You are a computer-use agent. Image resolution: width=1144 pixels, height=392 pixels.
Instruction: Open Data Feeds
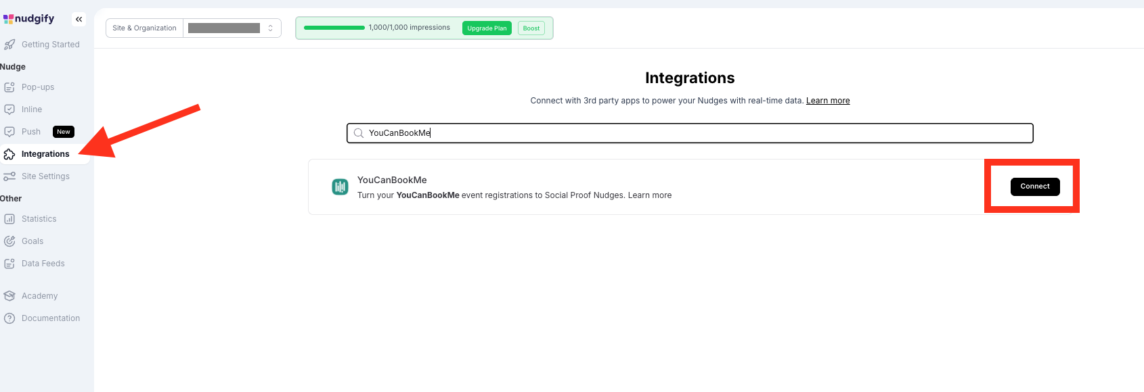tap(45, 264)
